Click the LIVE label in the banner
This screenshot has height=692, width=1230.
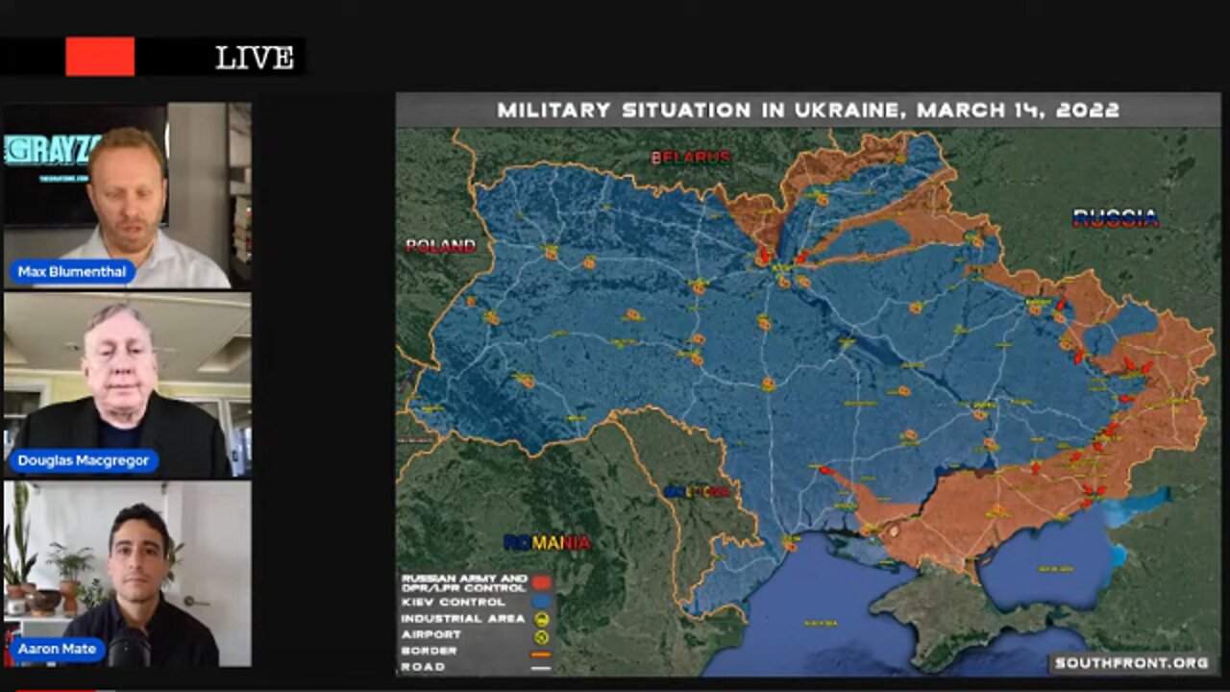[x=254, y=58]
